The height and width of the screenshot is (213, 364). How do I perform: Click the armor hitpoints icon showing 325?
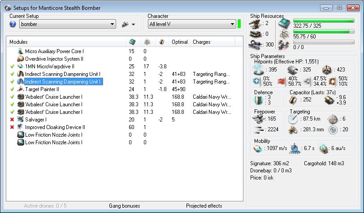coord(292,70)
